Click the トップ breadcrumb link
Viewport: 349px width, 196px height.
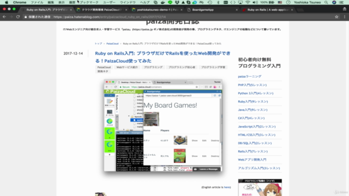tap(98, 44)
